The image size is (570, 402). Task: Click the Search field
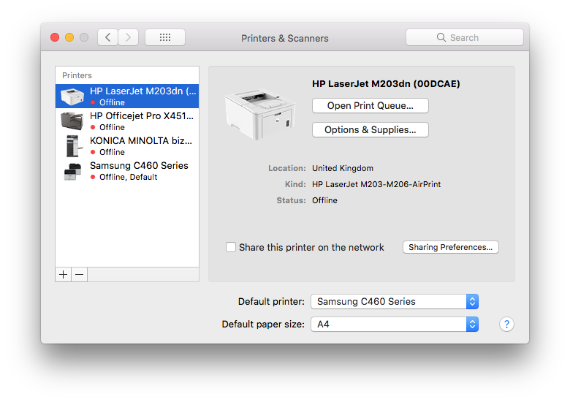465,37
